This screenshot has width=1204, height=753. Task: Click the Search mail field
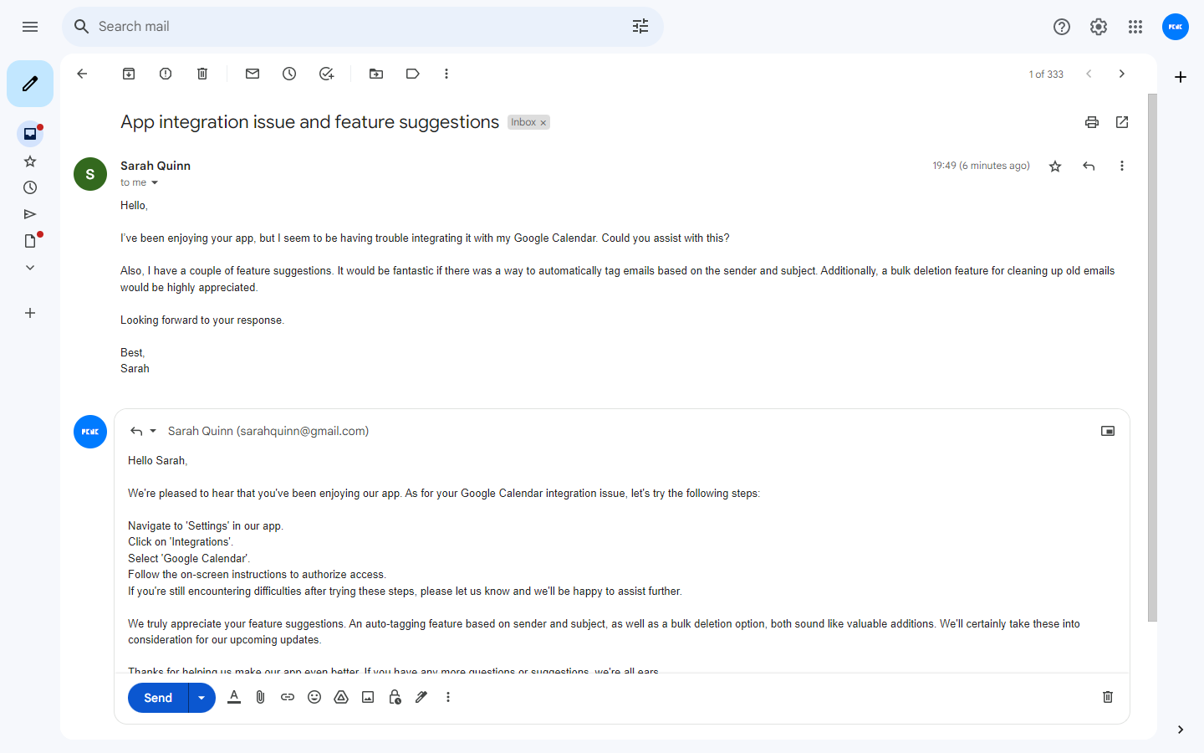[334, 27]
